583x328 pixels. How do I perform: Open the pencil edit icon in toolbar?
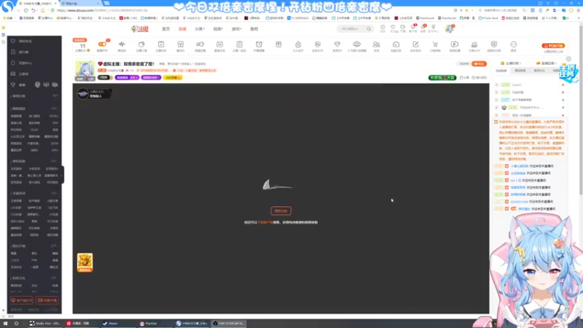click(x=415, y=45)
